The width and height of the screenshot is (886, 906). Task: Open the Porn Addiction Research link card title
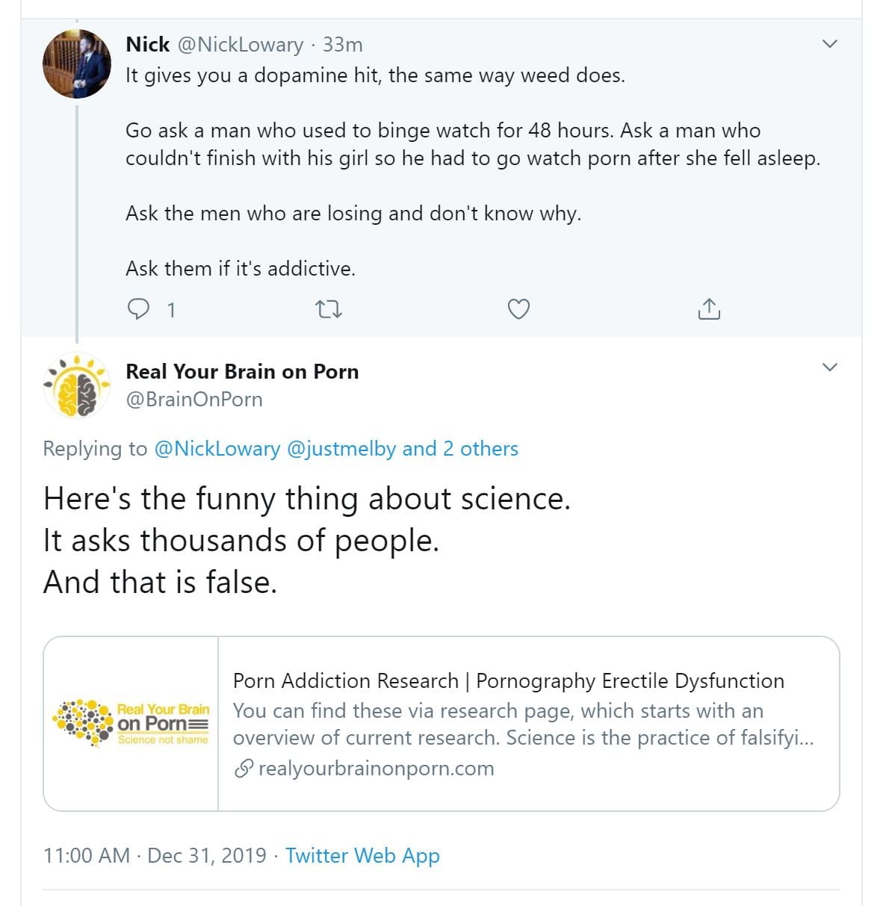[508, 681]
